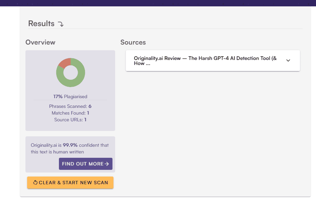
Task: Click the 99.9% confidence value
Action: click(70, 145)
